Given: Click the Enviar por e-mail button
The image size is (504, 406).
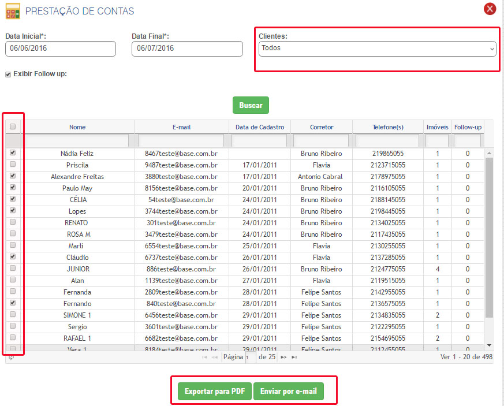Looking at the screenshot, I should tap(289, 392).
